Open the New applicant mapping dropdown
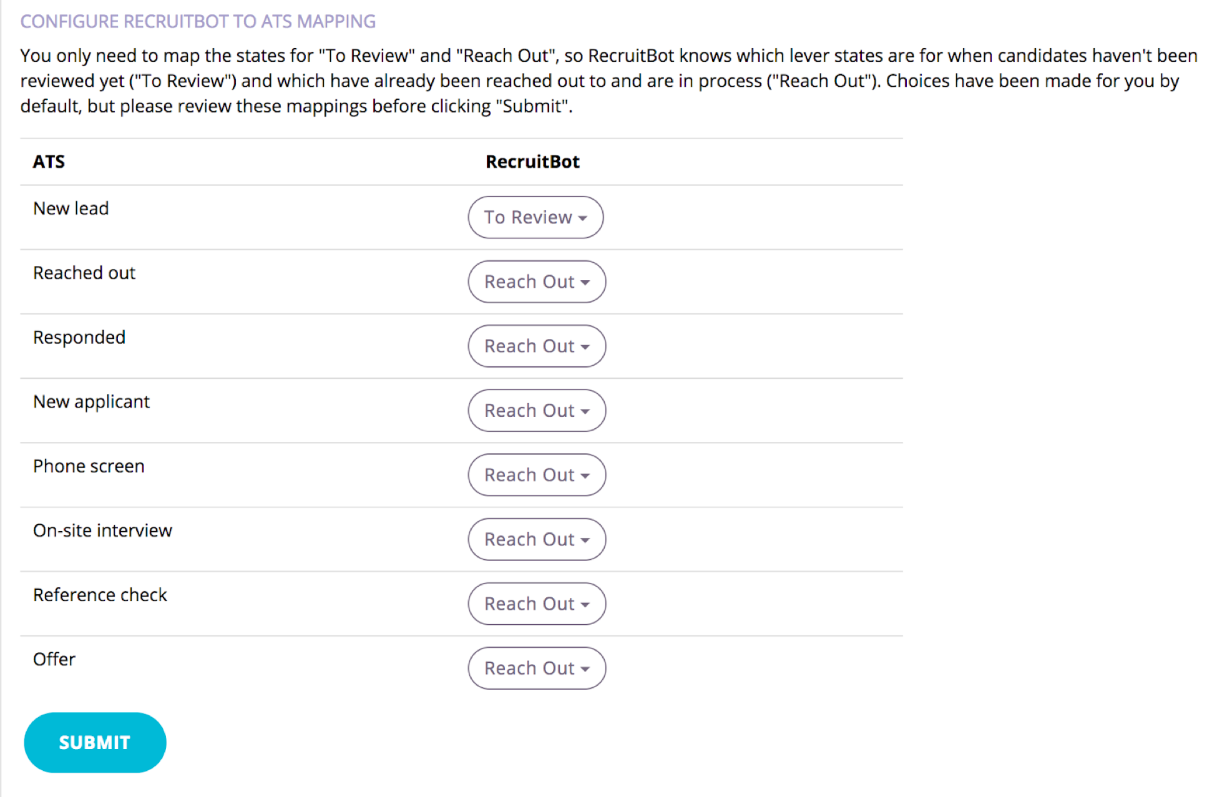This screenshot has height=797, width=1217. 537,411
